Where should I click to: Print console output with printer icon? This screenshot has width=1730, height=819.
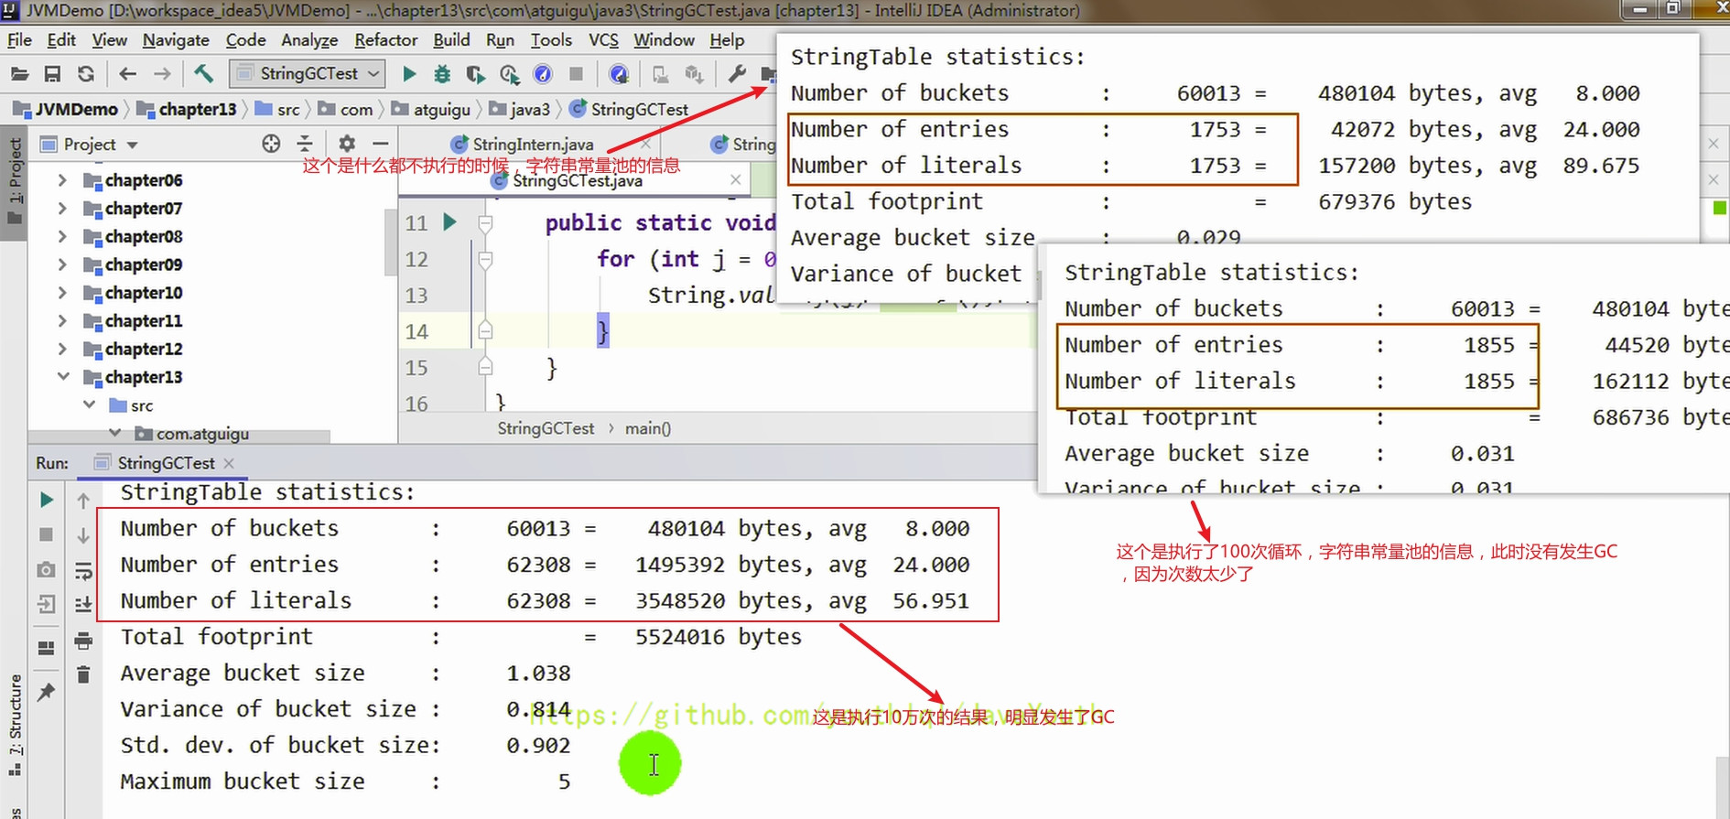click(x=83, y=641)
